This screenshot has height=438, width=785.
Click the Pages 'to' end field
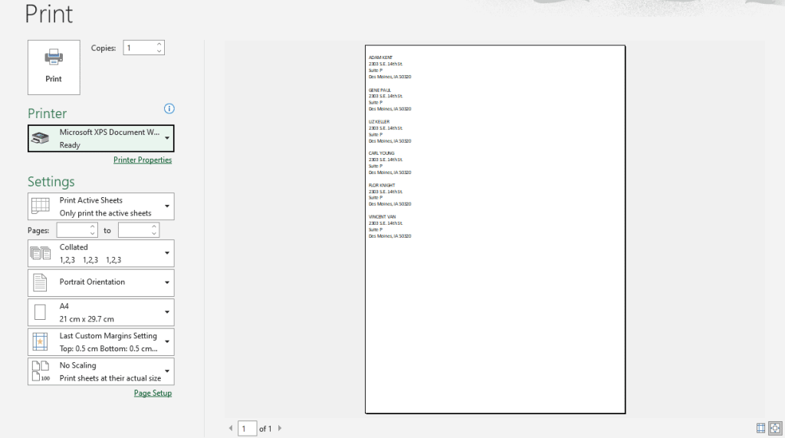coord(134,230)
